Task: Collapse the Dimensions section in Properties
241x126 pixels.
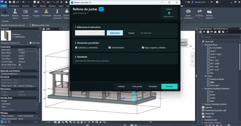Action: click(x=37, y=89)
